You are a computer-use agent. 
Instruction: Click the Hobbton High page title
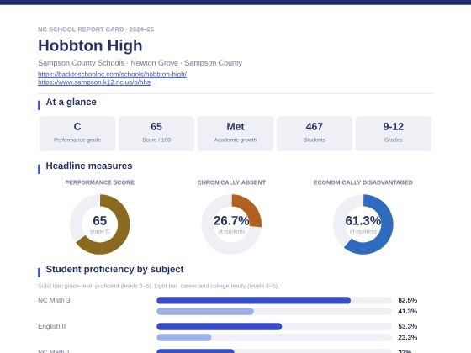click(x=90, y=45)
